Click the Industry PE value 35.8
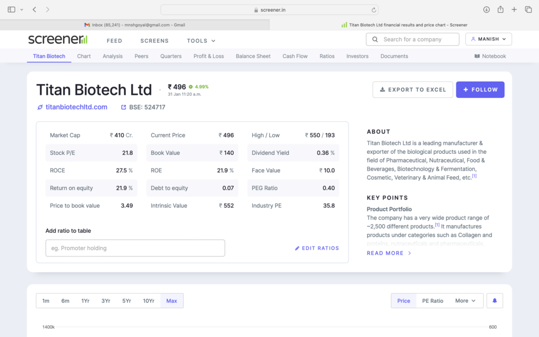This screenshot has height=337, width=539. 329,206
